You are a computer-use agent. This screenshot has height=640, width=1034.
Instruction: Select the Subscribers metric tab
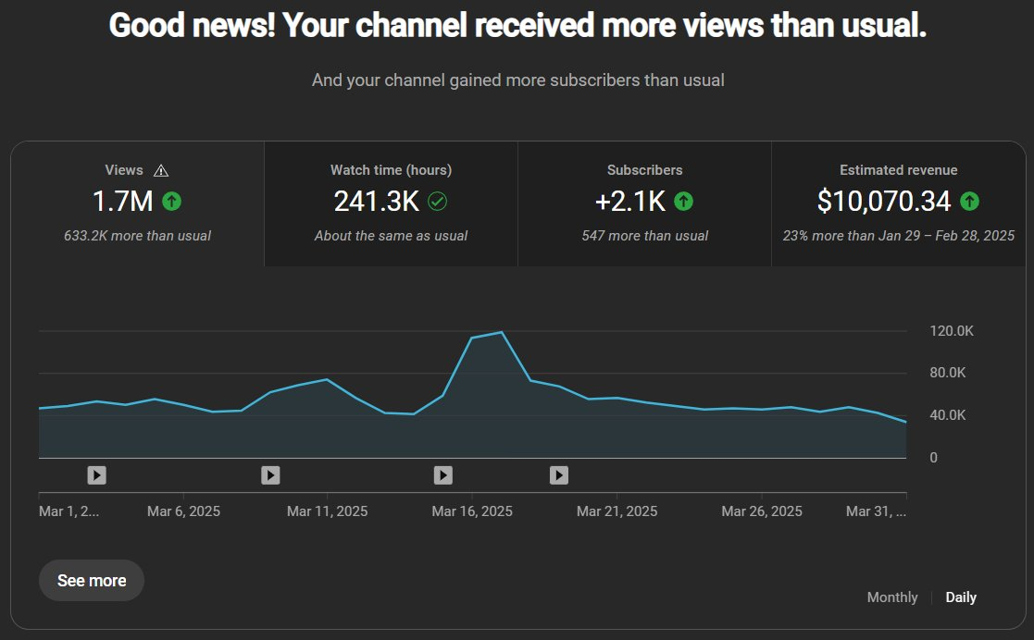[x=645, y=203]
